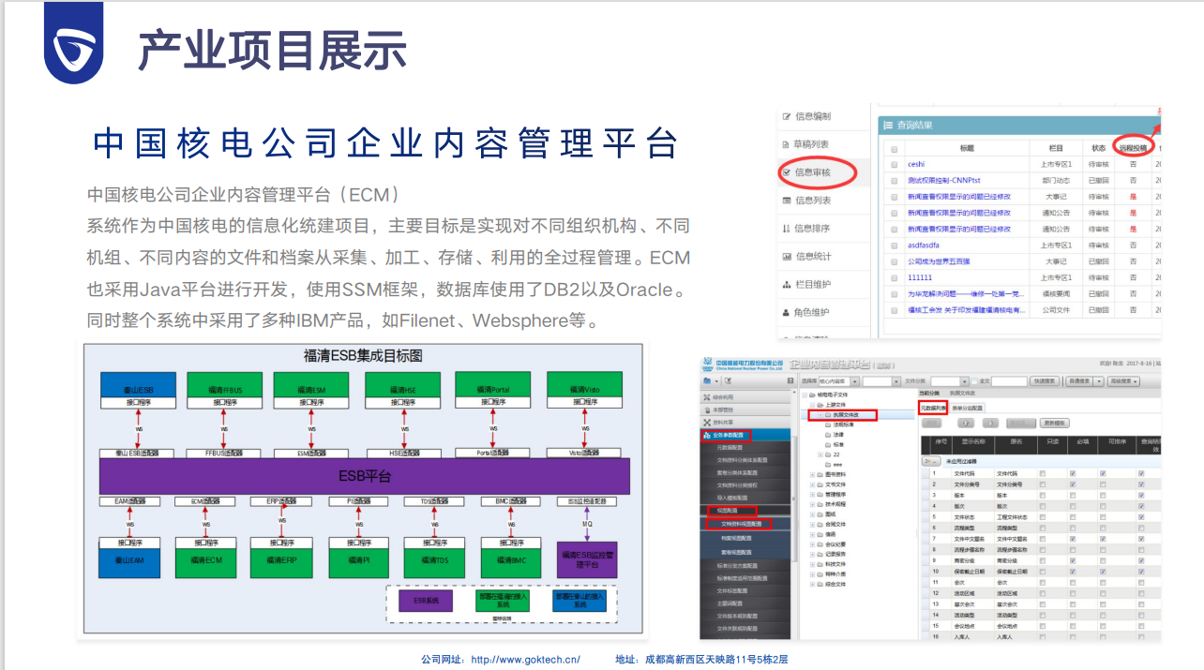Expand the 图书资料 folder tree node

[x=812, y=474]
